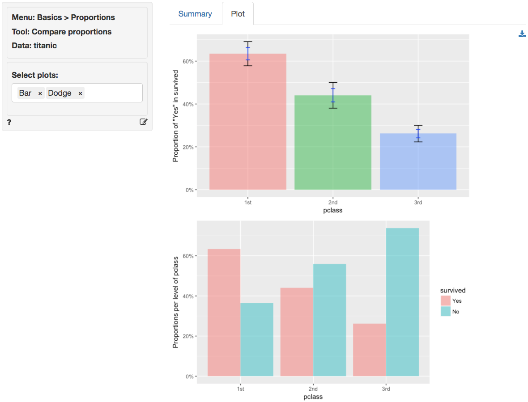
Task: Click the 'survived' legend title
Action: click(x=453, y=290)
